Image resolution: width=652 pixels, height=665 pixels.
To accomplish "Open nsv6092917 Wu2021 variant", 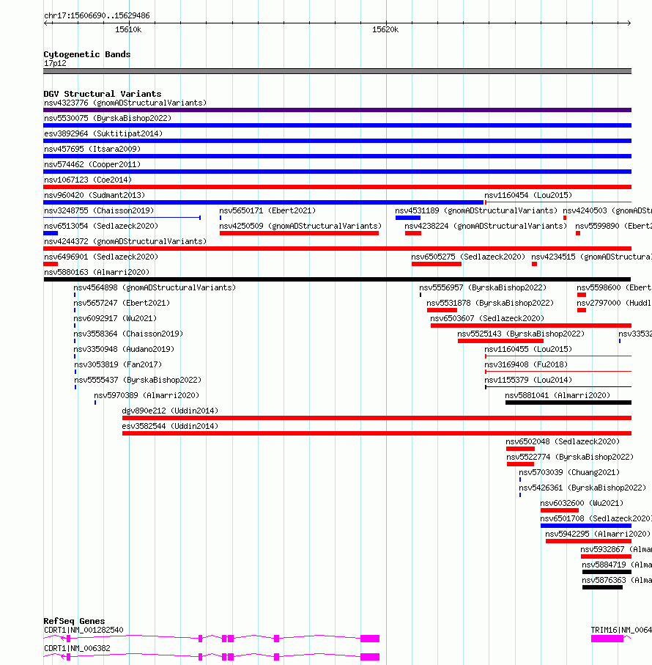I will pos(115,318).
